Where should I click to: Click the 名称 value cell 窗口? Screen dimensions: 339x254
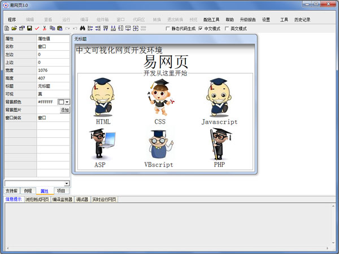tap(53, 46)
